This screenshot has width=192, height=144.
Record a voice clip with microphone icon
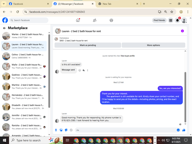56,130
